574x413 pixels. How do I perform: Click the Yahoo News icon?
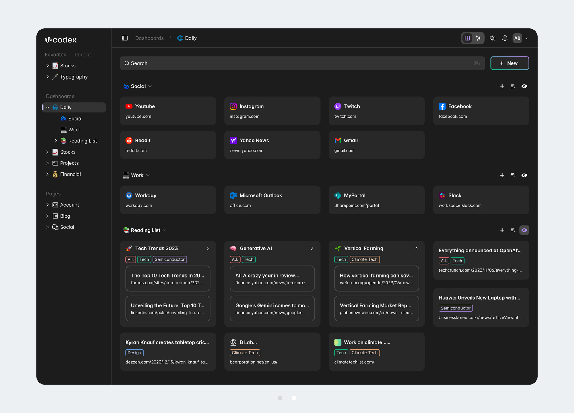[233, 140]
